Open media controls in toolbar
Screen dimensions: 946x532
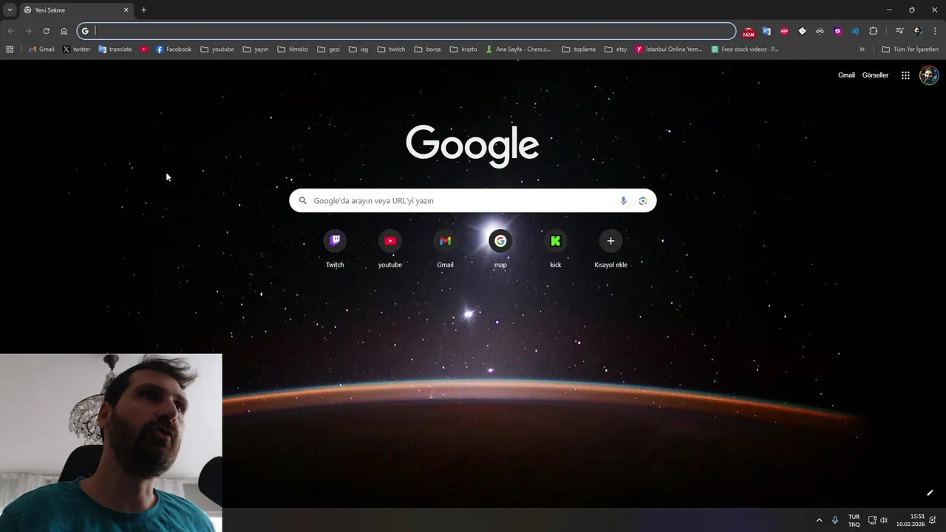(x=899, y=31)
